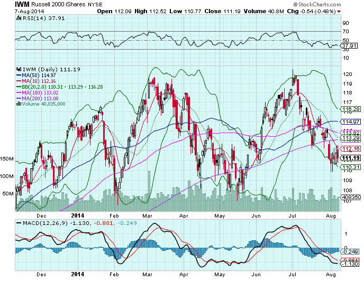Screen dimensions: 364x282
Task: Click the red down-arrow after the Chg value
Action: point(339,12)
